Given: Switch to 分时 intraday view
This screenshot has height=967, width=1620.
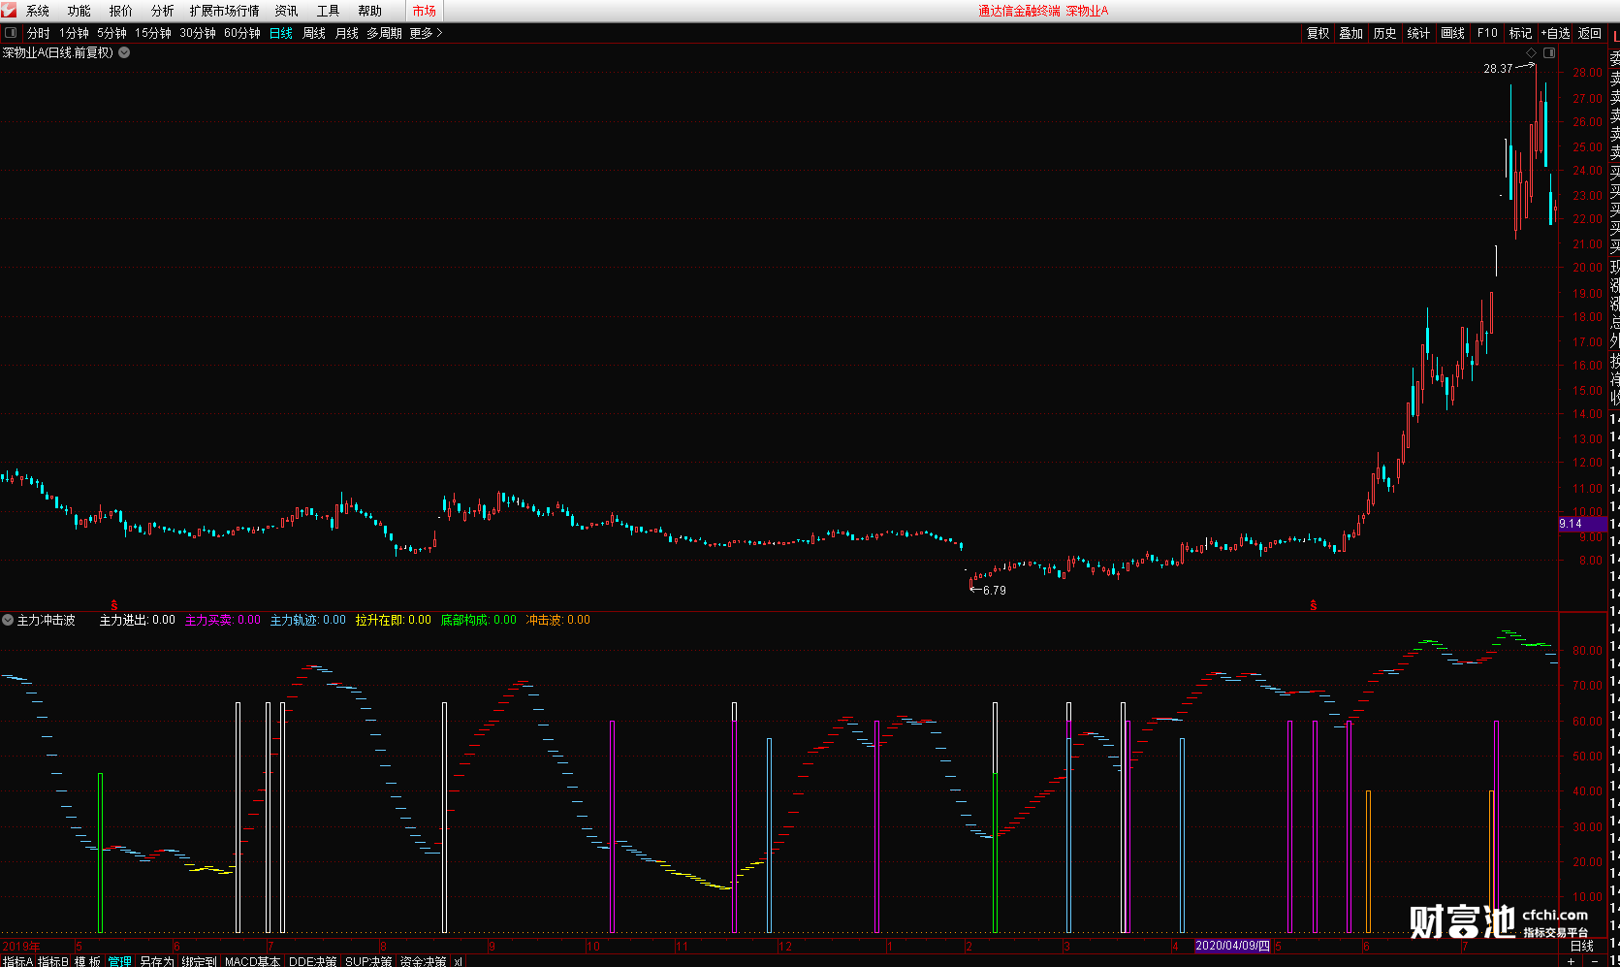Looking at the screenshot, I should coord(39,33).
